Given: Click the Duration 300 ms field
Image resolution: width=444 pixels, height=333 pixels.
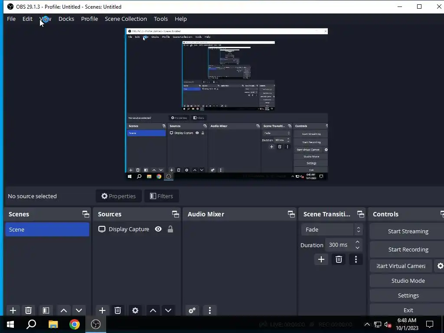Looking at the screenshot, I should [339, 245].
